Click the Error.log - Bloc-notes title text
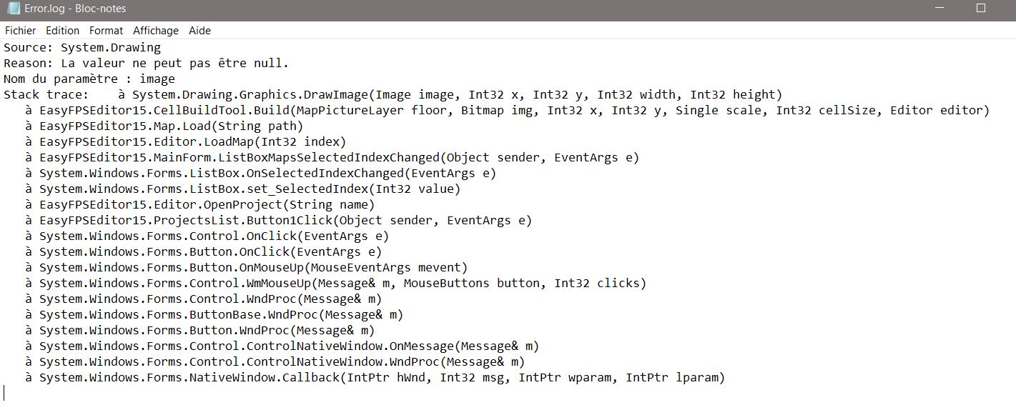The image size is (1016, 415). (75, 9)
